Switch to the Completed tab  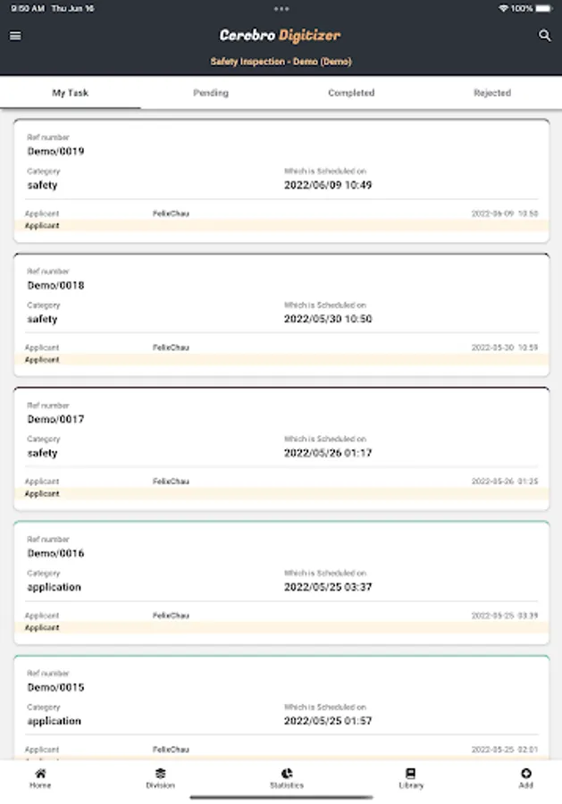pos(351,93)
